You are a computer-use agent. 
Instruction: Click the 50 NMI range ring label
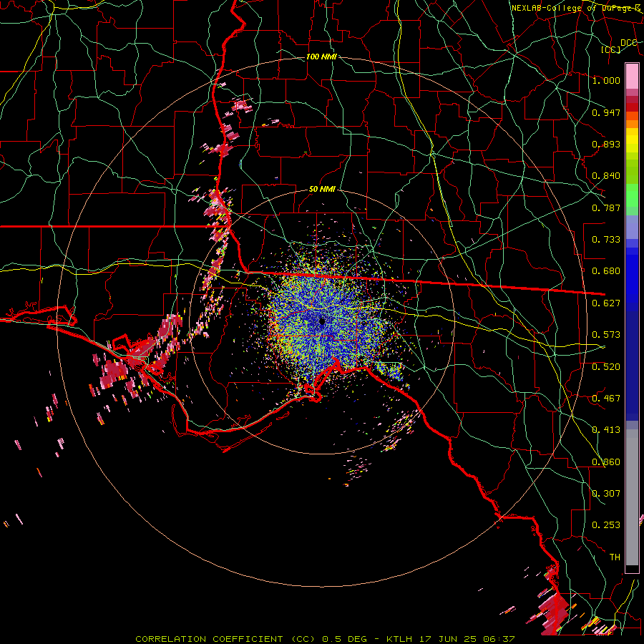pos(322,189)
